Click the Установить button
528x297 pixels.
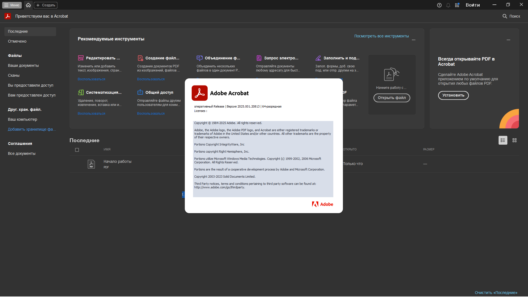(x=453, y=95)
